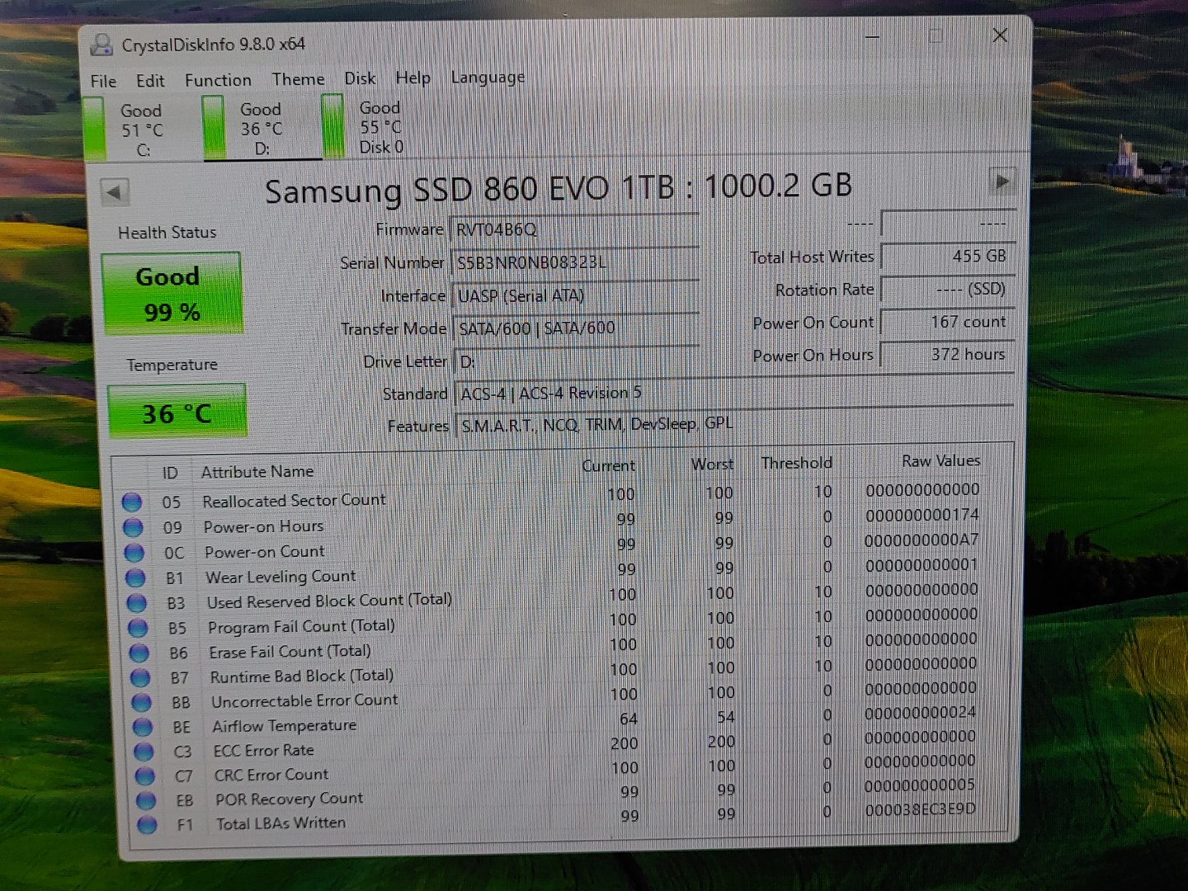Screen dimensions: 1188x891
Task: Click raw value 000000000174 of Power-on Hours
Action: coord(922,515)
